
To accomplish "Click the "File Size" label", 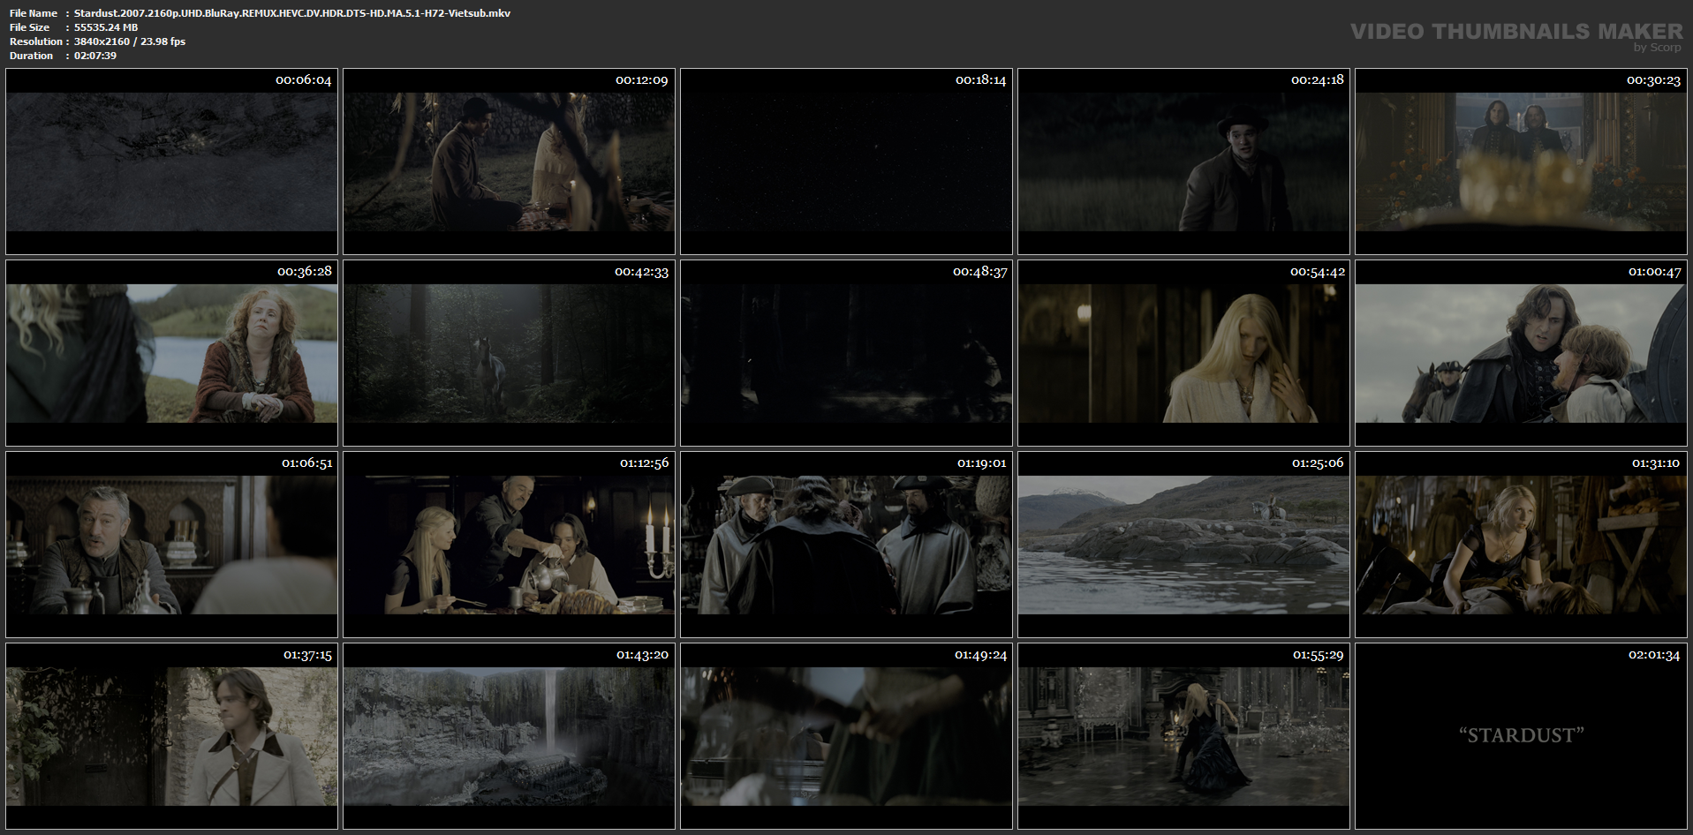I will 29,27.
